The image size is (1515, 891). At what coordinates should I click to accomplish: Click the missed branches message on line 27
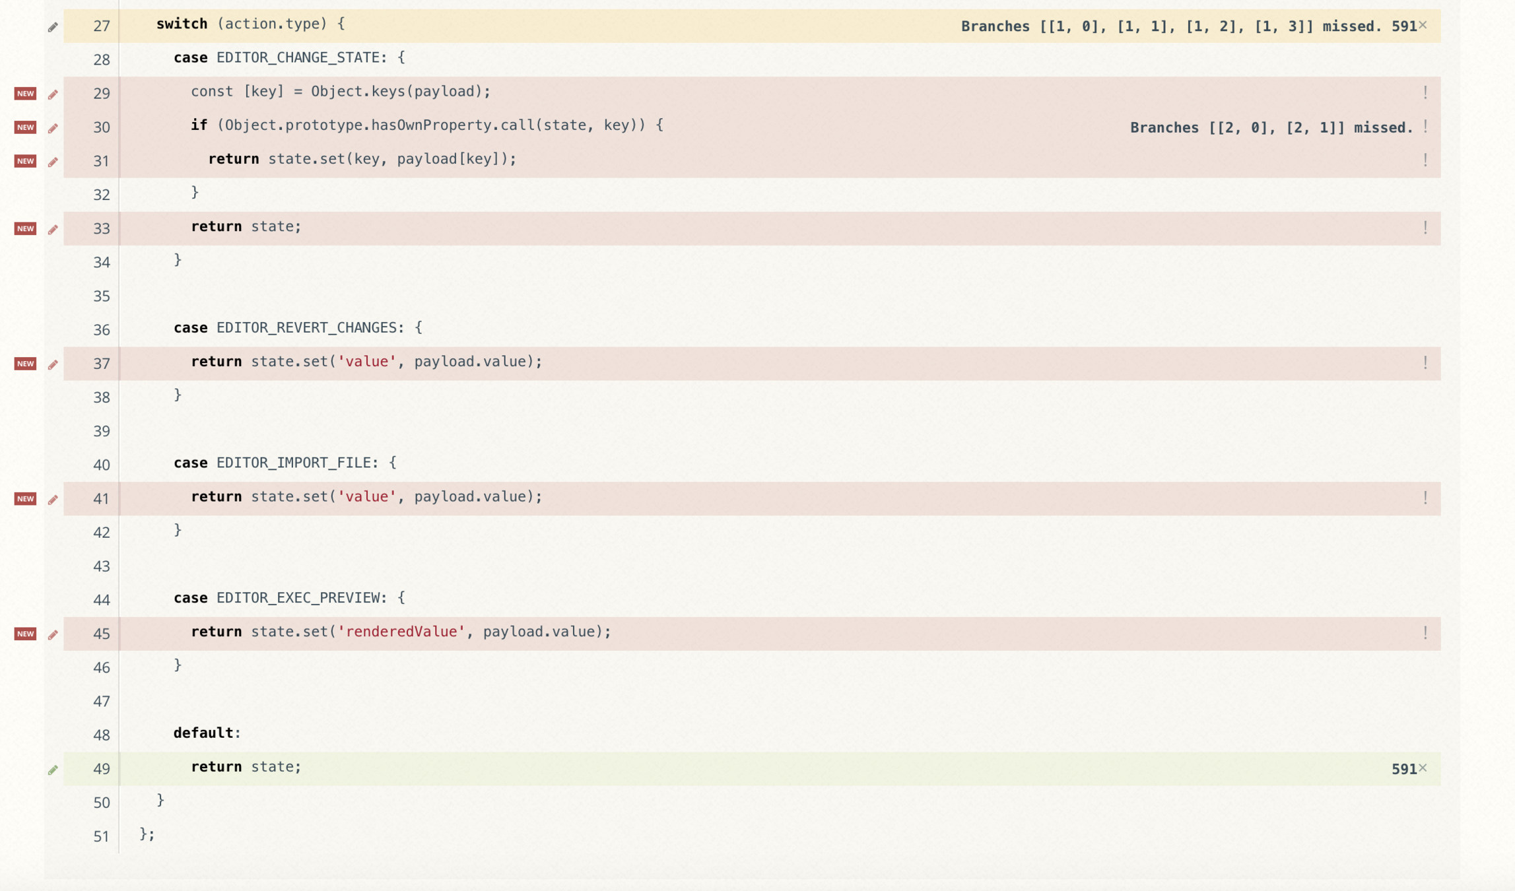tap(1171, 26)
